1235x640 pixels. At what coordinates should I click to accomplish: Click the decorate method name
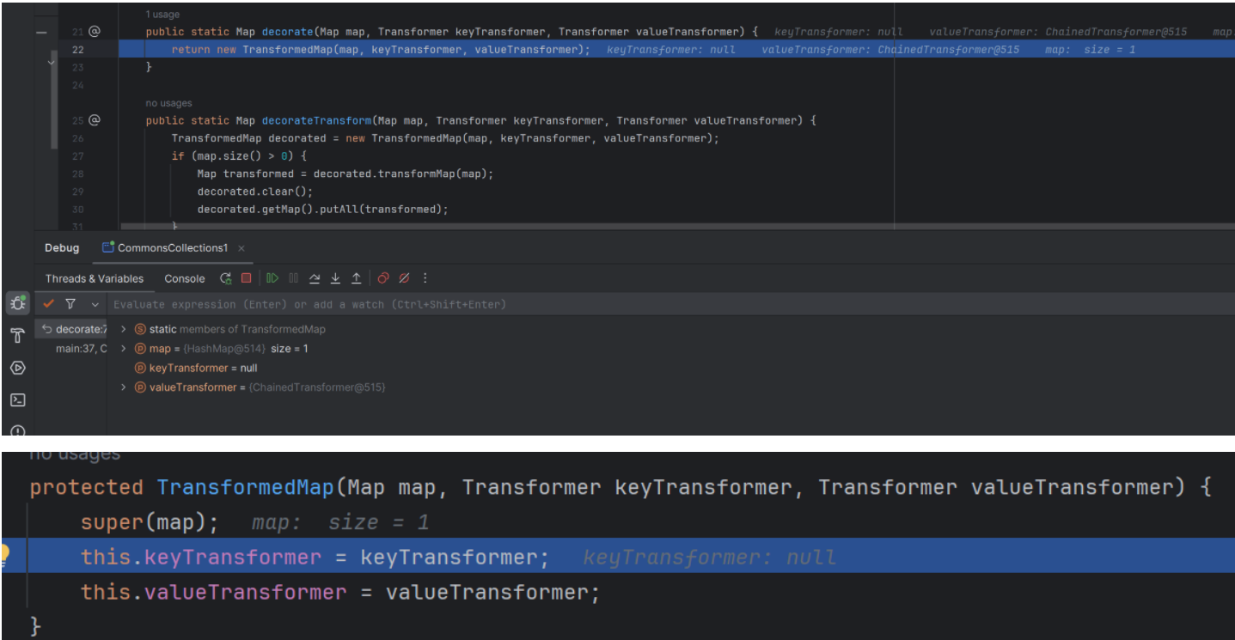coord(287,32)
